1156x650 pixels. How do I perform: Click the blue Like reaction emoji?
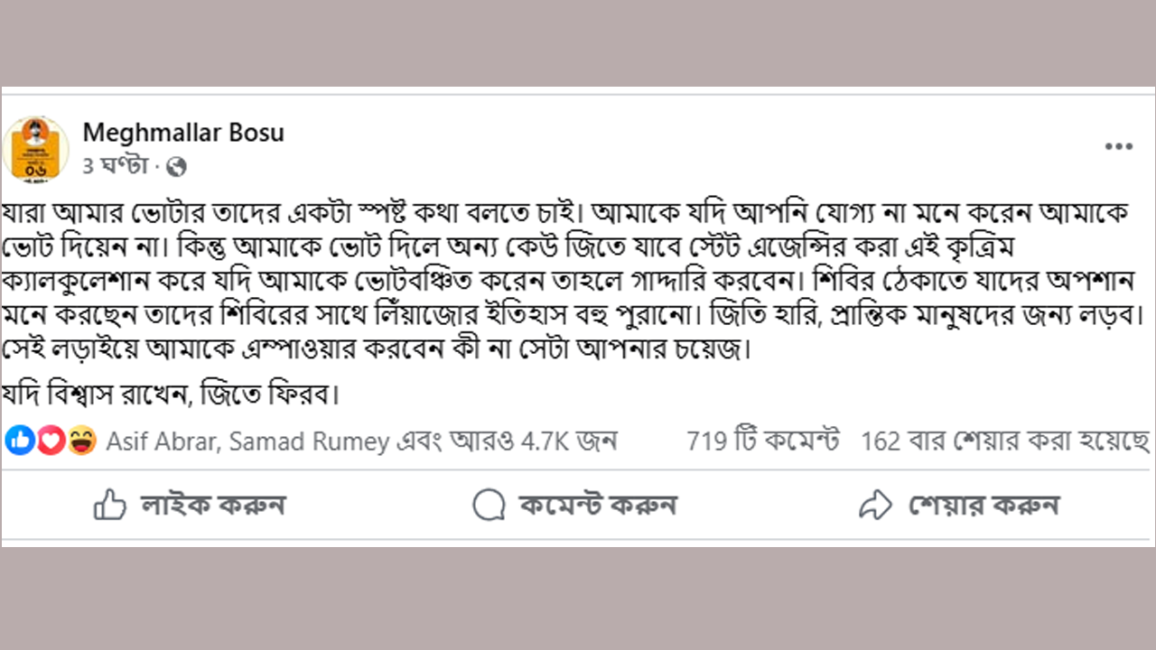click(19, 441)
